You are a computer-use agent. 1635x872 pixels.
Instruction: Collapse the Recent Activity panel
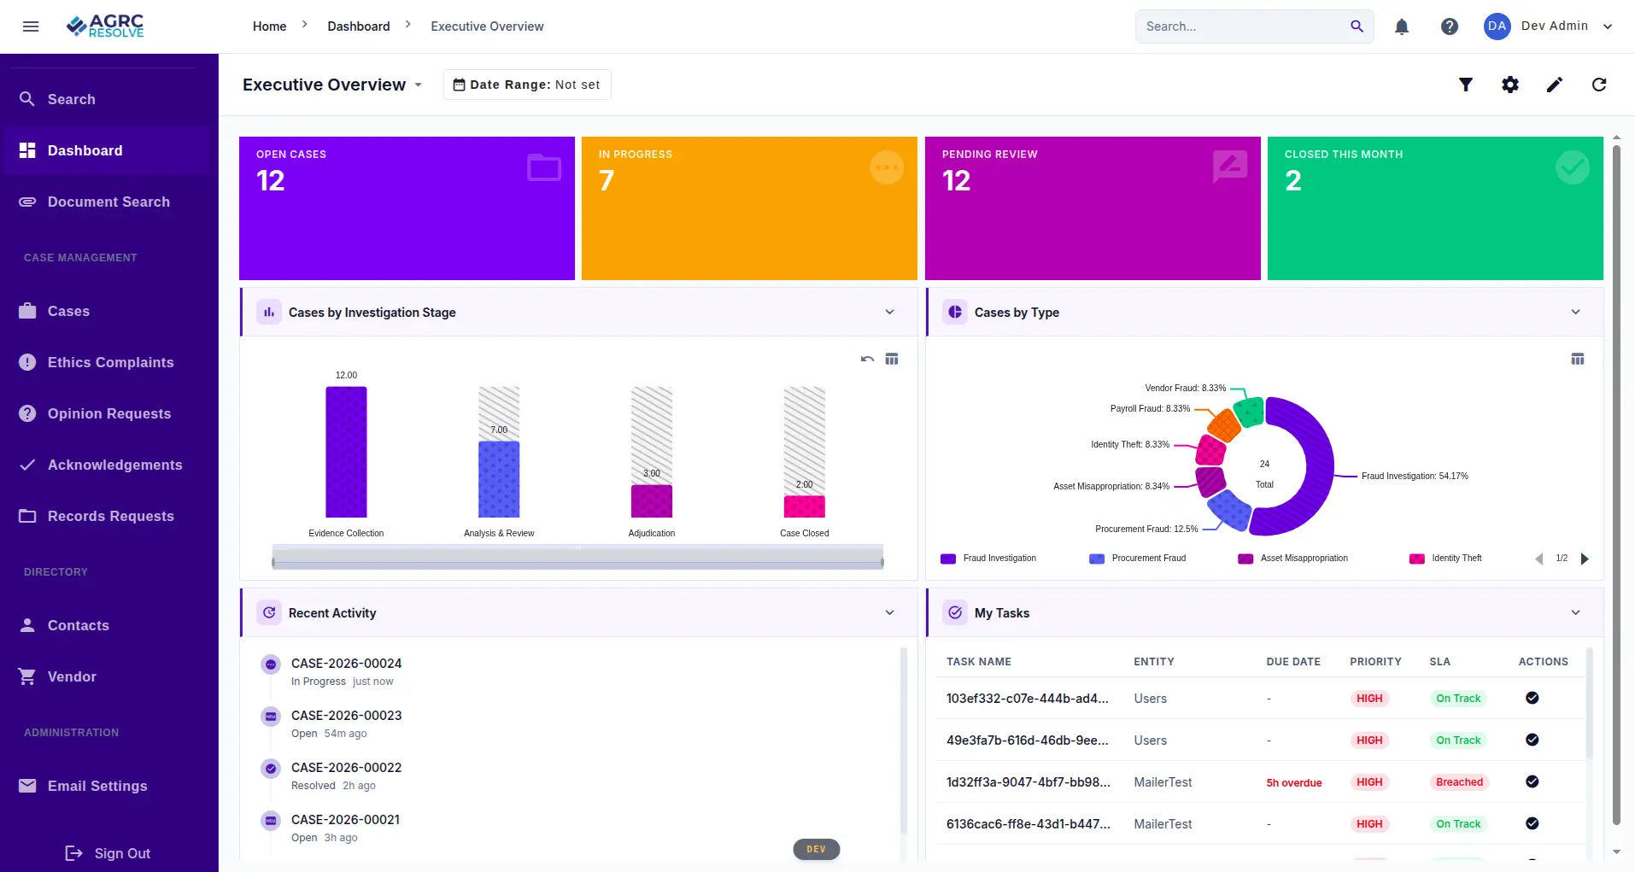pos(889,613)
